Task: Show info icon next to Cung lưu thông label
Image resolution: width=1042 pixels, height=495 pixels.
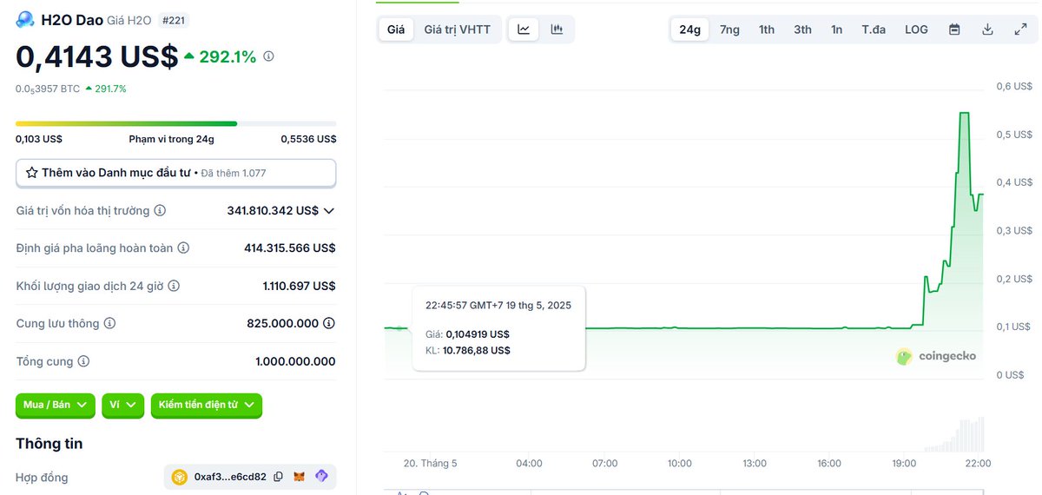Action: (x=109, y=323)
